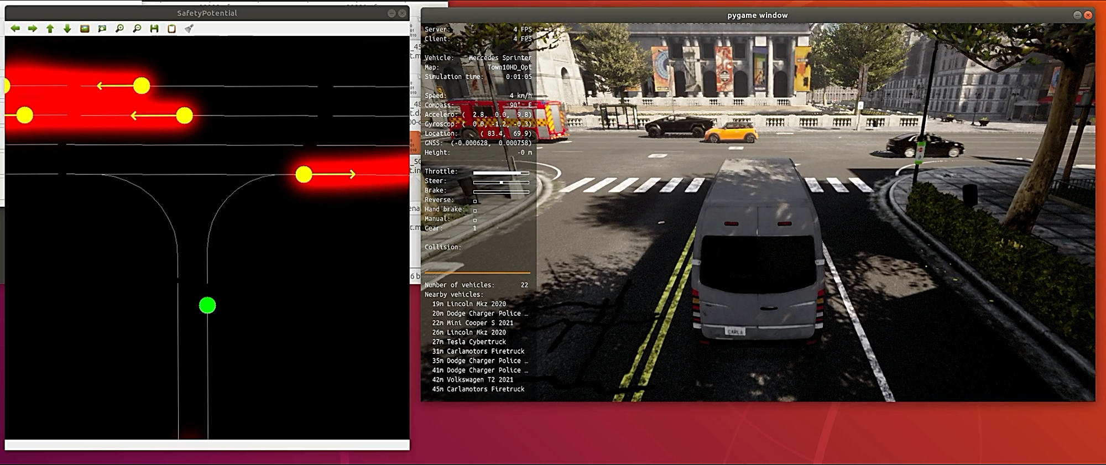Open display properties with the brush icon

click(189, 29)
